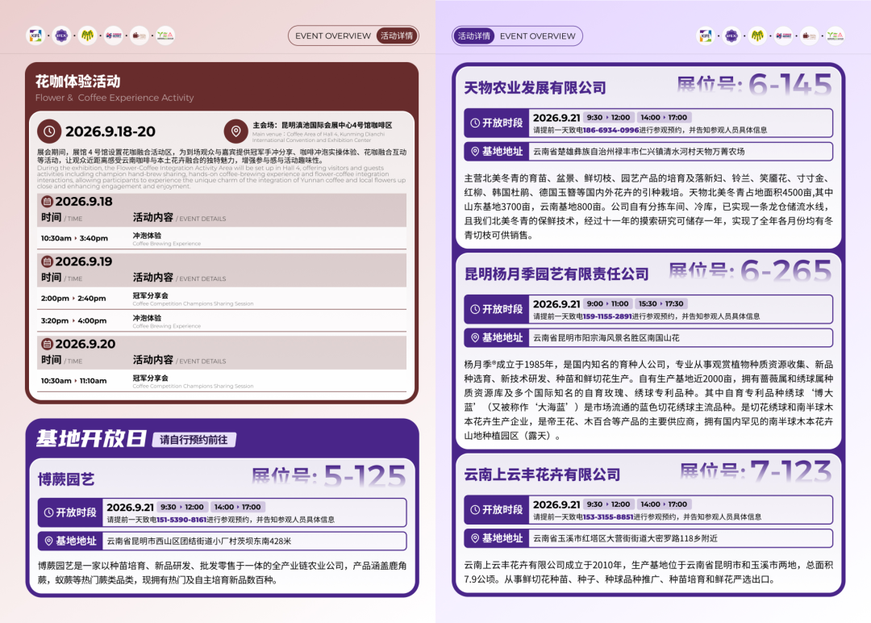Click the 3:20pm 4:00pm time slot
This screenshot has width=871, height=623.
(x=74, y=320)
